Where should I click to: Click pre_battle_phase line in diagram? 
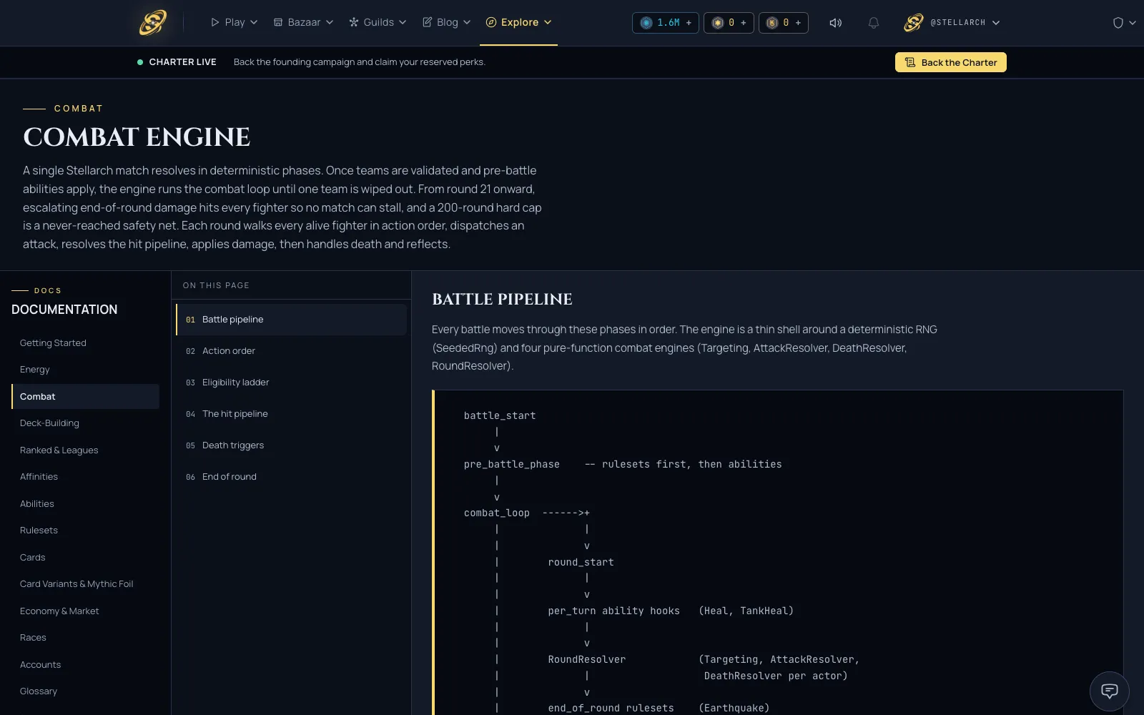511,465
